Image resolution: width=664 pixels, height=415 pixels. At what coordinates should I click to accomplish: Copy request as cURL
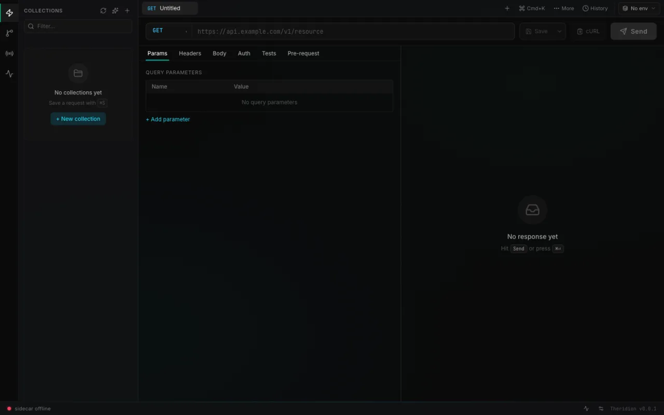[588, 31]
